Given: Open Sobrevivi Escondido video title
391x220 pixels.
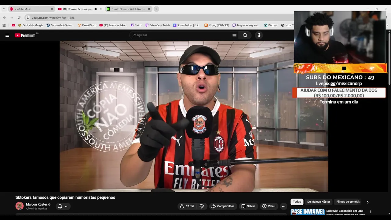Looking at the screenshot, I should pyautogui.click(x=345, y=213).
